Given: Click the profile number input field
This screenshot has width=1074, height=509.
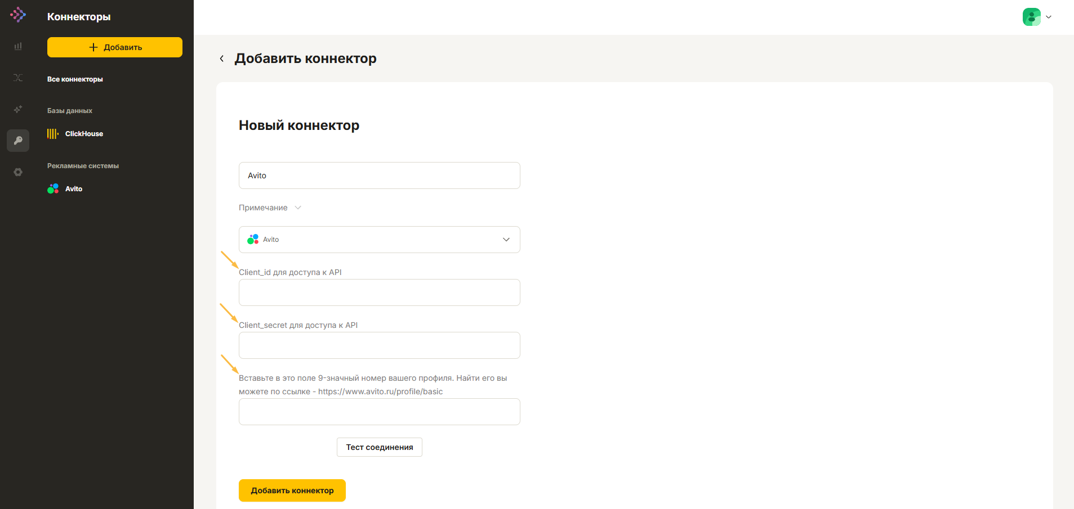Looking at the screenshot, I should pyautogui.click(x=380, y=412).
